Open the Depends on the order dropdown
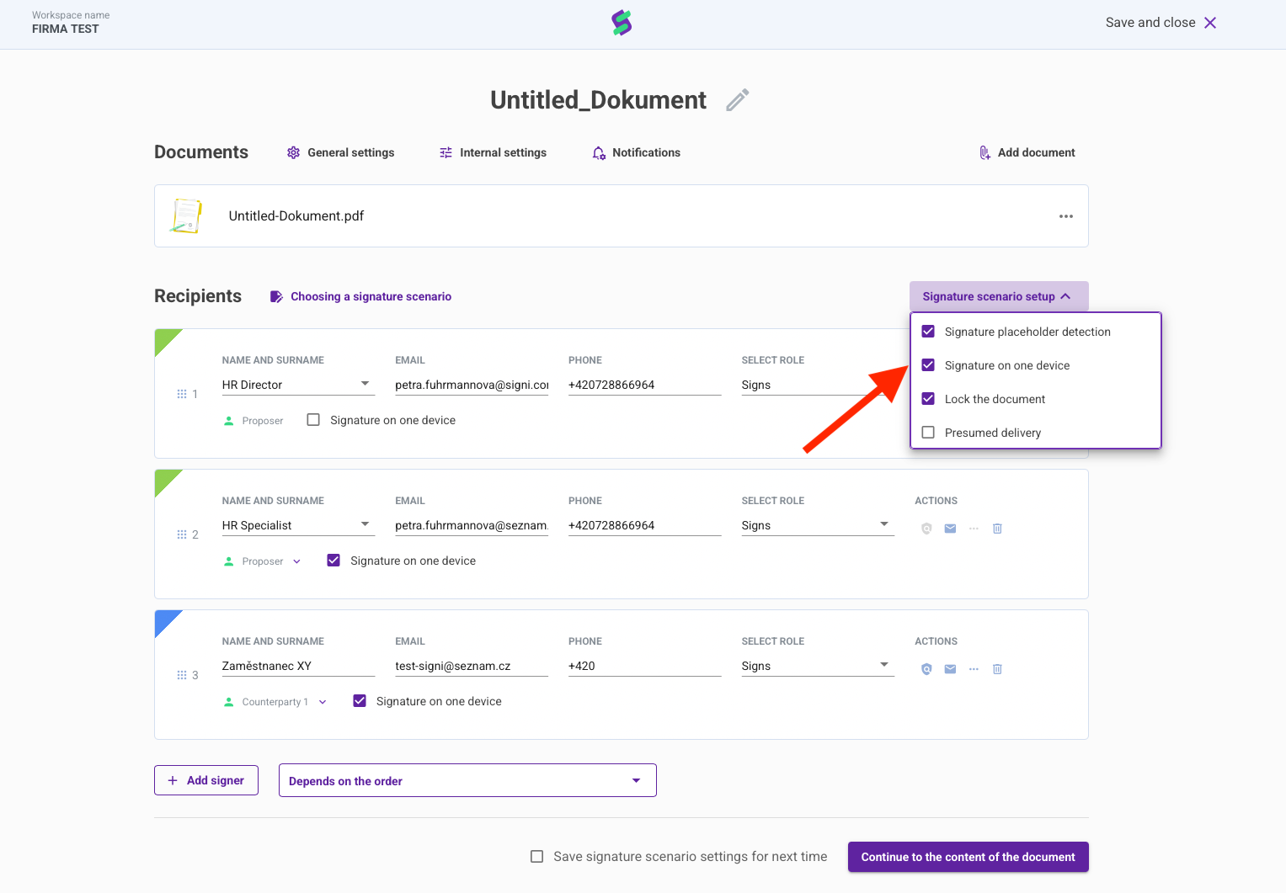The height and width of the screenshot is (893, 1286). [x=467, y=780]
